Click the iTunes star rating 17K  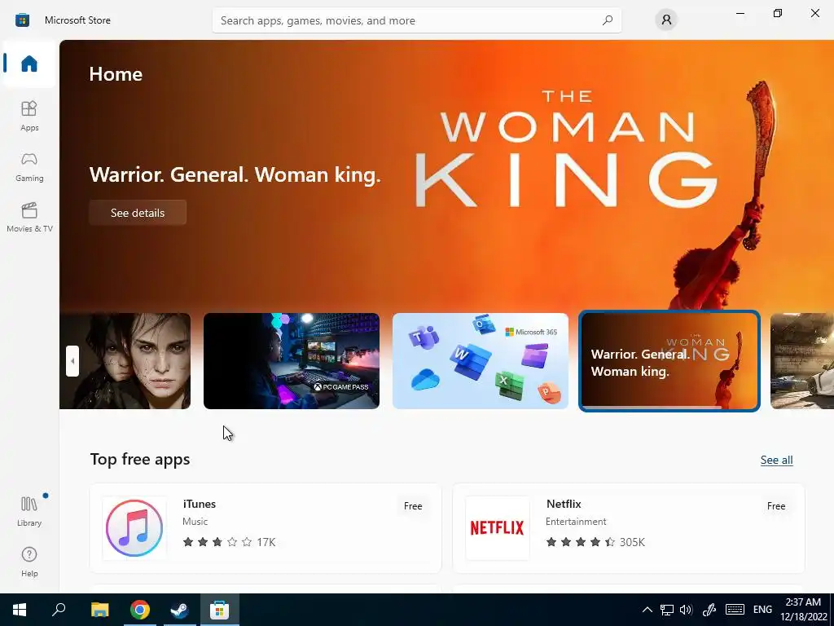pyautogui.click(x=229, y=542)
